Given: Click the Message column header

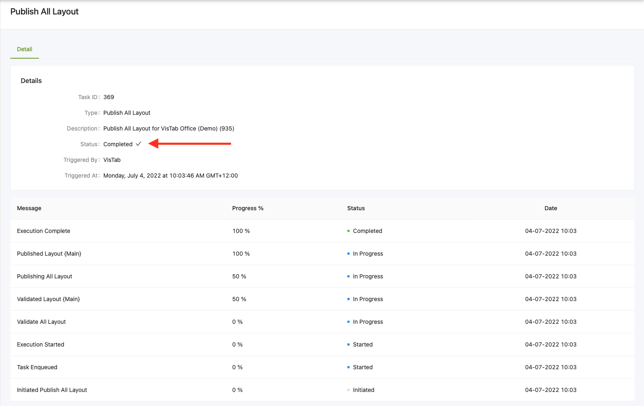Looking at the screenshot, I should 29,208.
